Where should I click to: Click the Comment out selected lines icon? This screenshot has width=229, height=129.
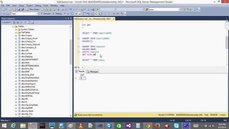point(105,14)
